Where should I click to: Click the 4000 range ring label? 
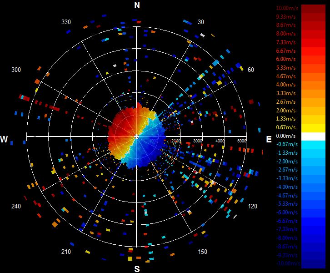pos(220,141)
